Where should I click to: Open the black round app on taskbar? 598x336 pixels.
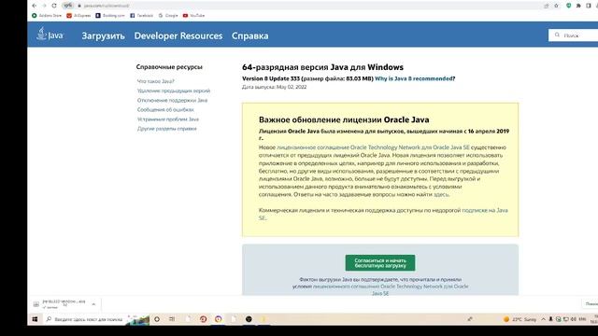pos(249,319)
